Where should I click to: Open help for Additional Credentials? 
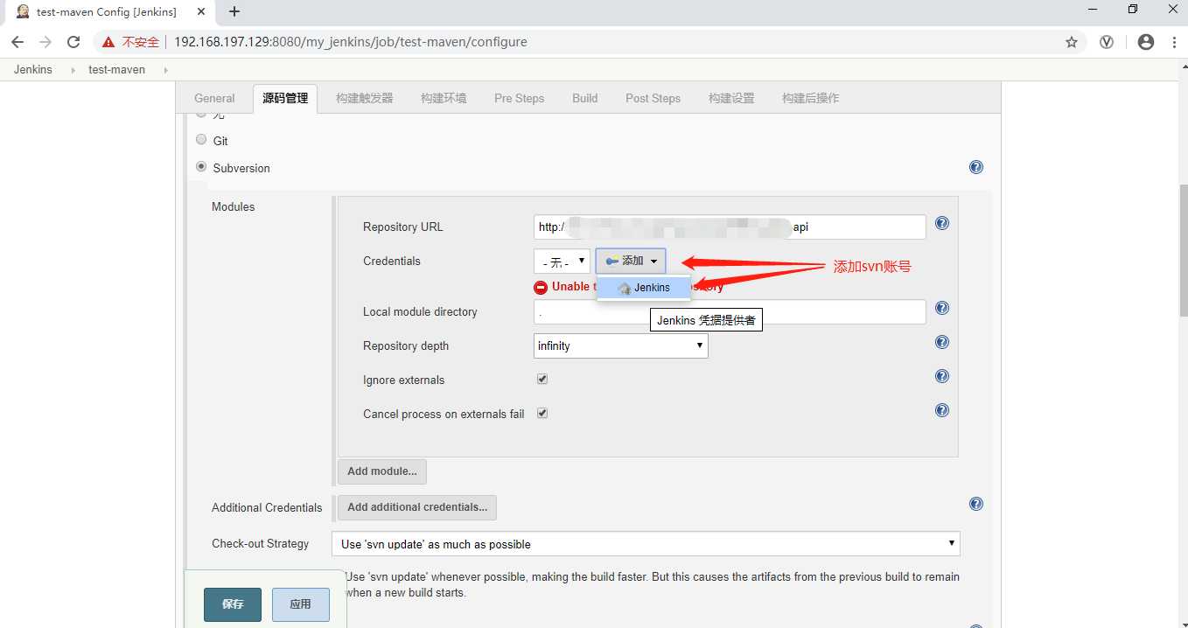click(976, 504)
